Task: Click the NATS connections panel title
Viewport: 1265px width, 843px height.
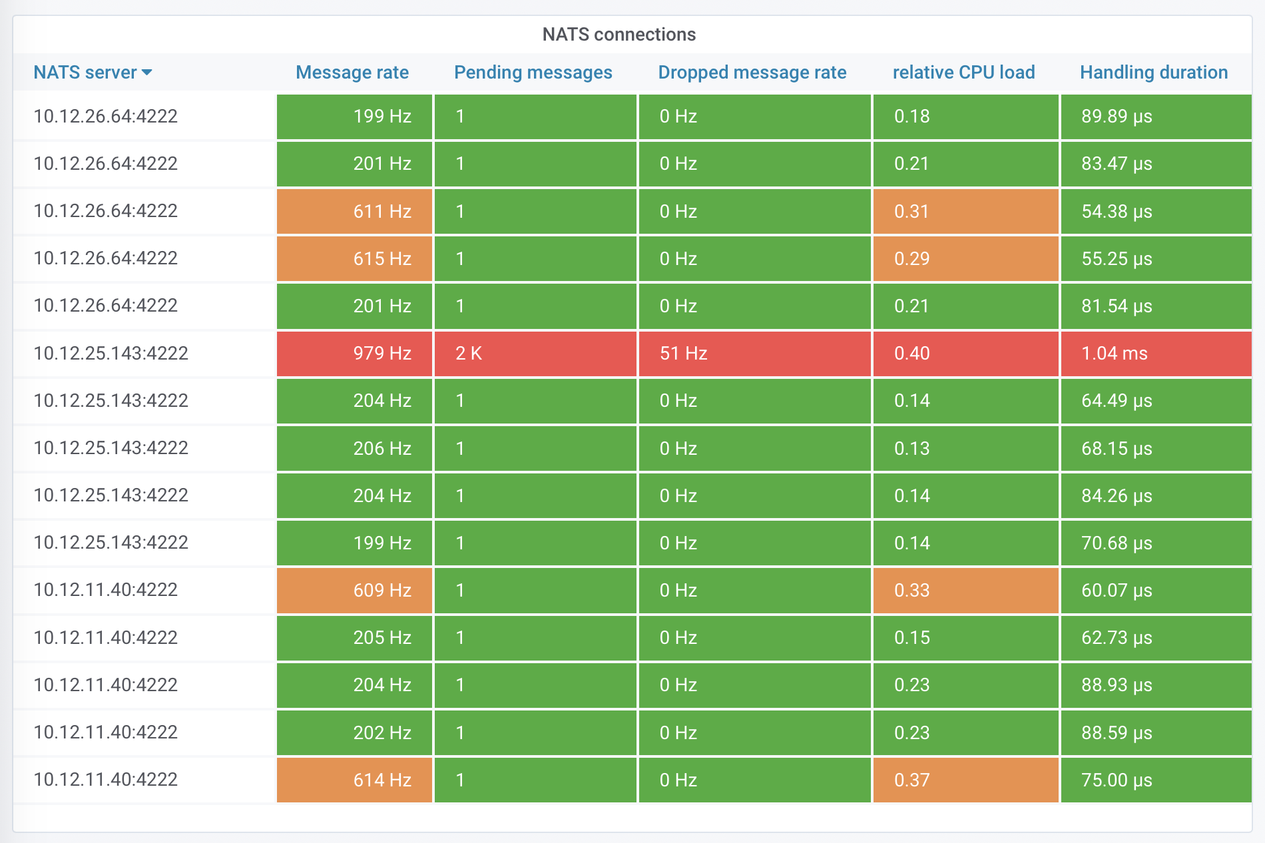Action: tap(619, 35)
